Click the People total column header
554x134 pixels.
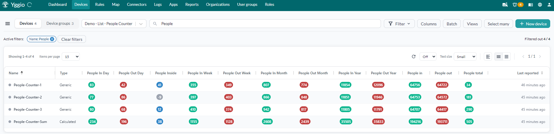point(473,73)
